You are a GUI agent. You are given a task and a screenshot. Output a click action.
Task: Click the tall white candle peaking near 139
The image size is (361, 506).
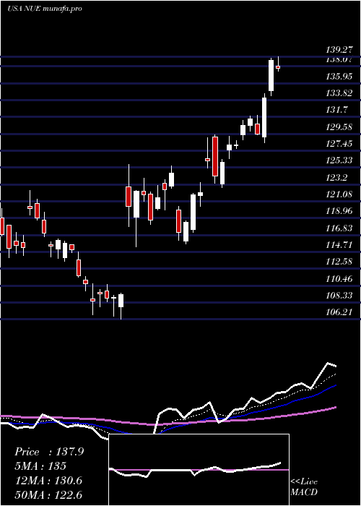(x=271, y=75)
